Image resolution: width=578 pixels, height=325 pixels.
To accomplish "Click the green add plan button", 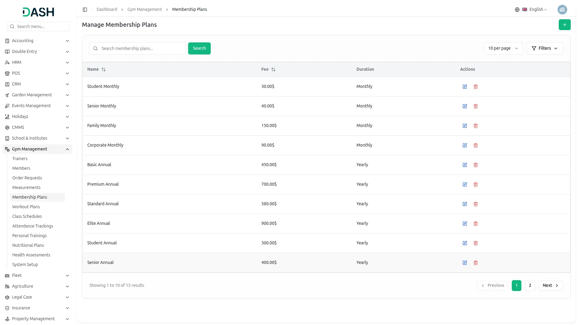I will pos(564,25).
